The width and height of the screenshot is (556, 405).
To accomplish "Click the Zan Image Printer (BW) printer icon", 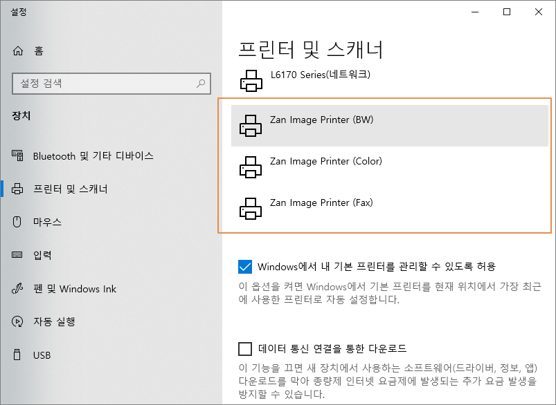I will [251, 126].
